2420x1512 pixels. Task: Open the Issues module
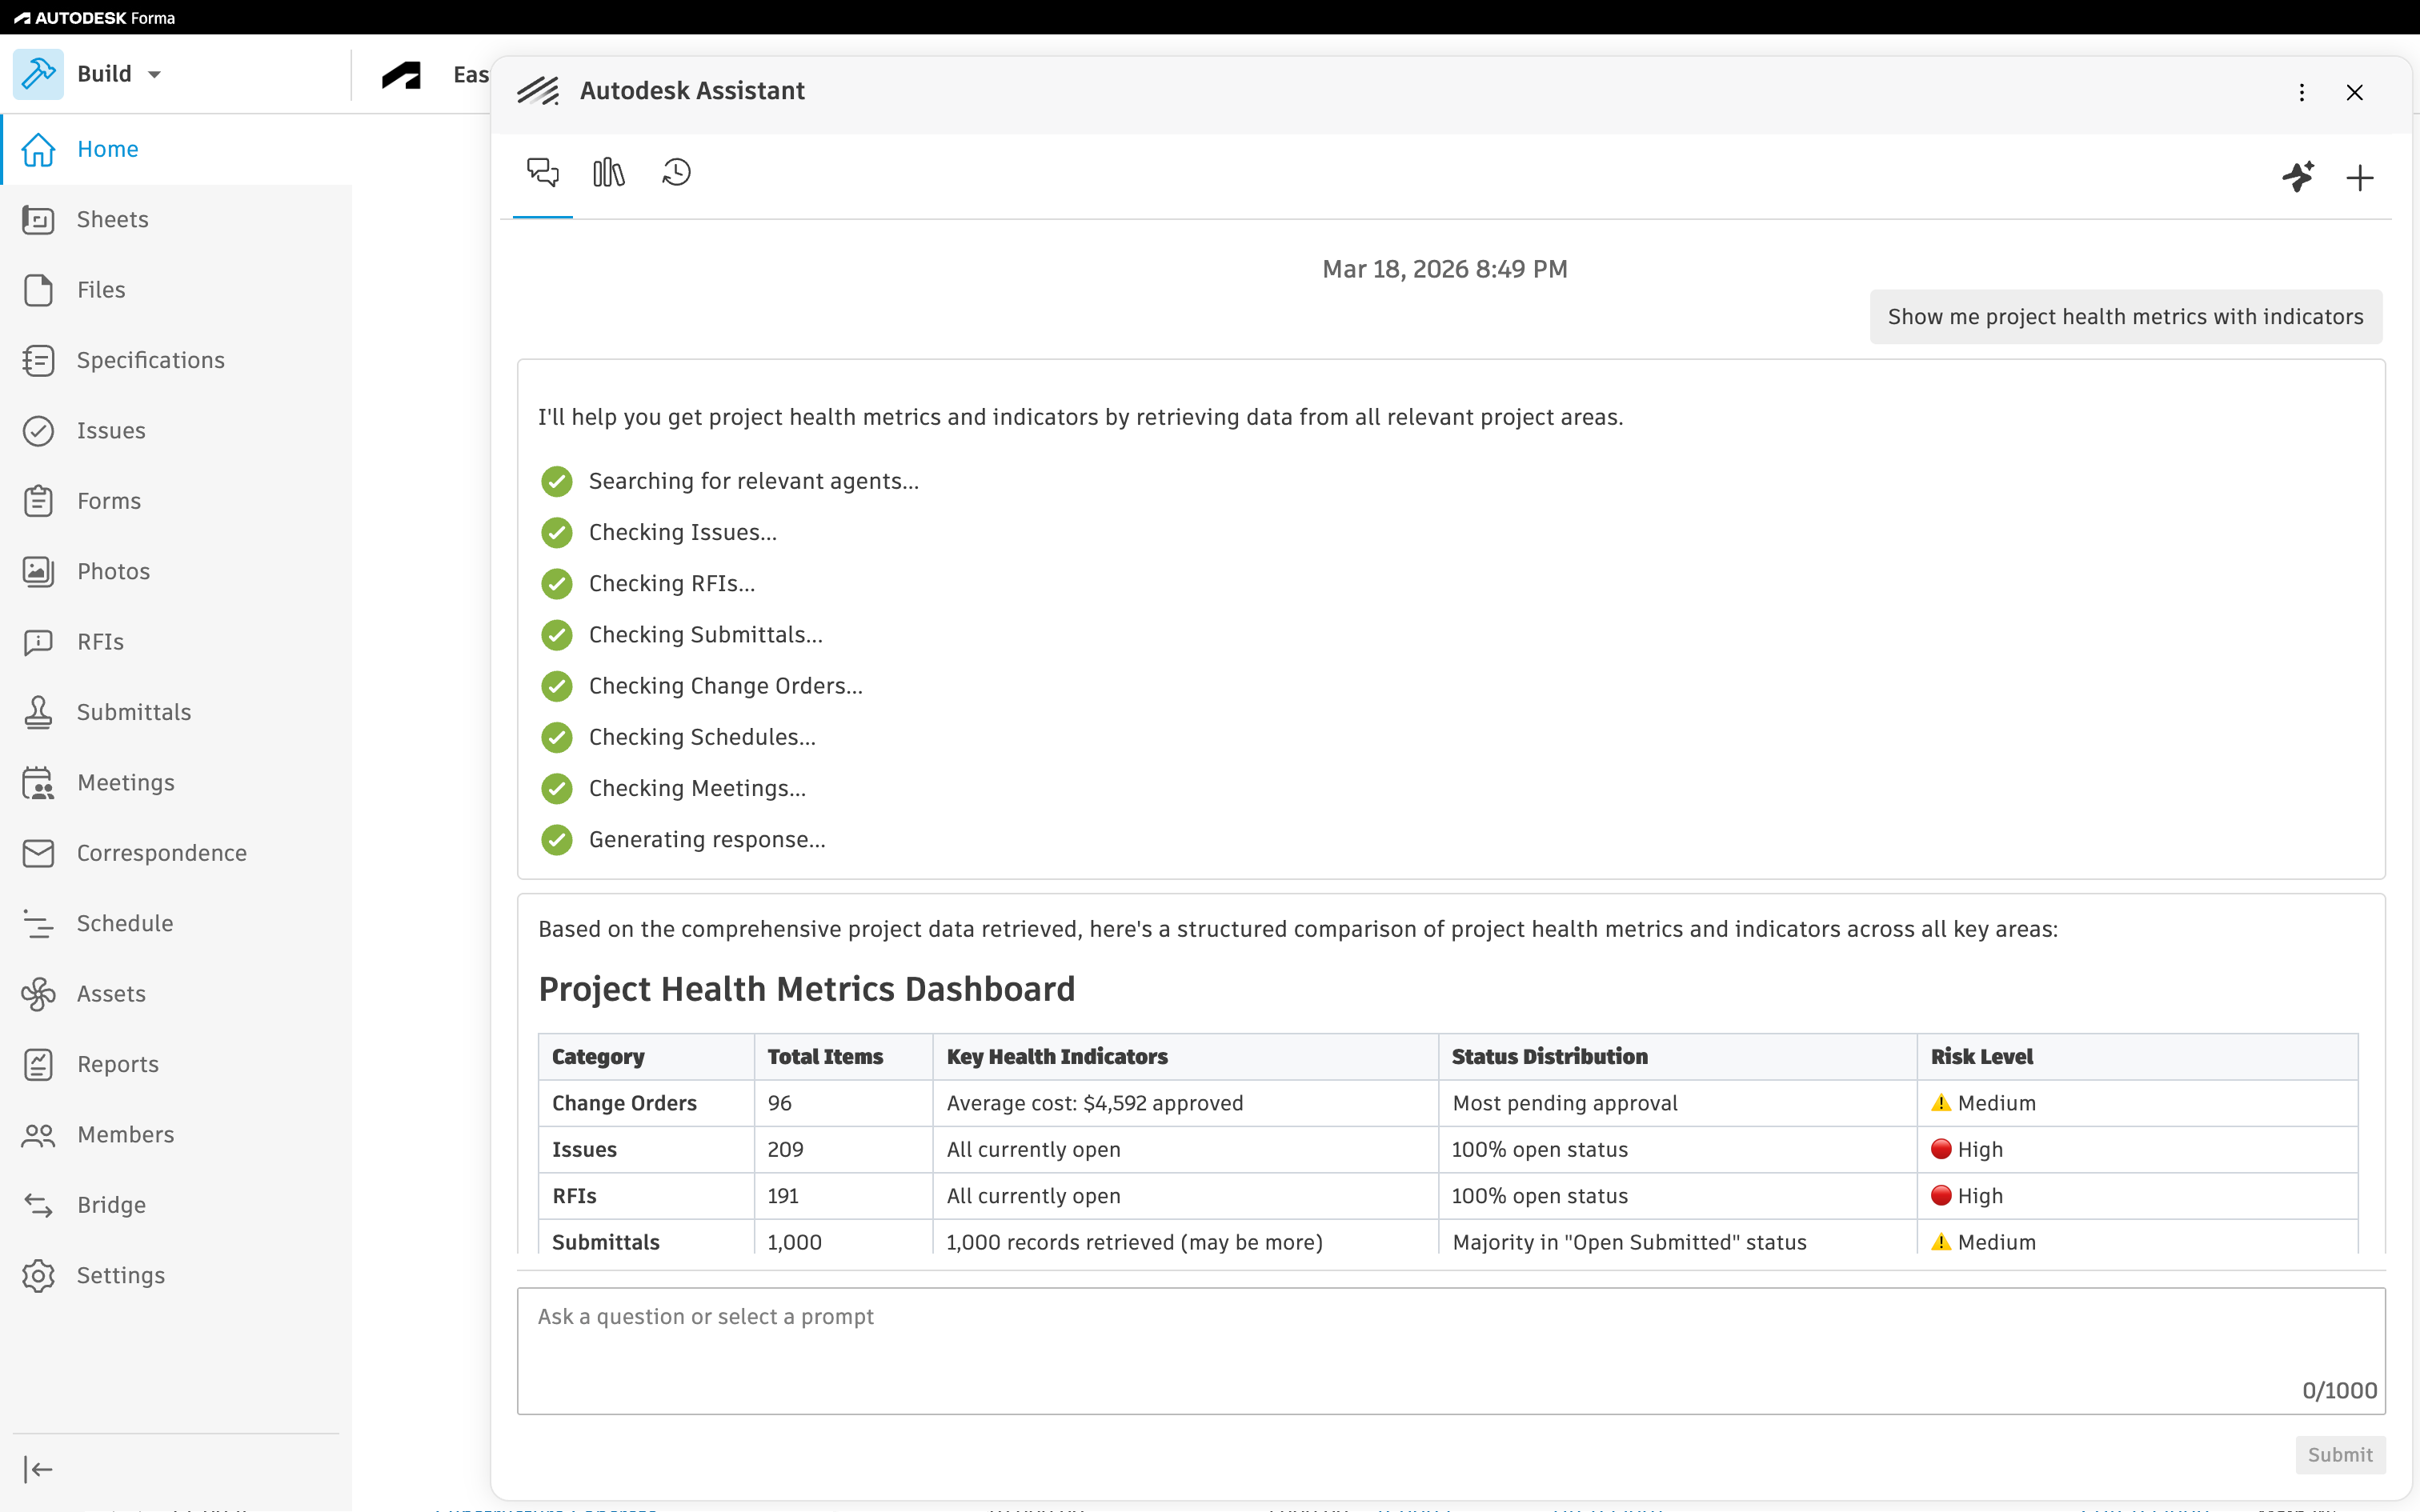(176, 431)
